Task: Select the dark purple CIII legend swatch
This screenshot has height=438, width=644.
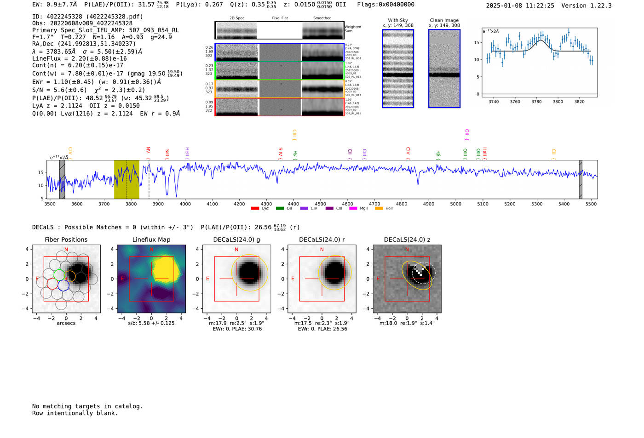Action: pyautogui.click(x=329, y=209)
